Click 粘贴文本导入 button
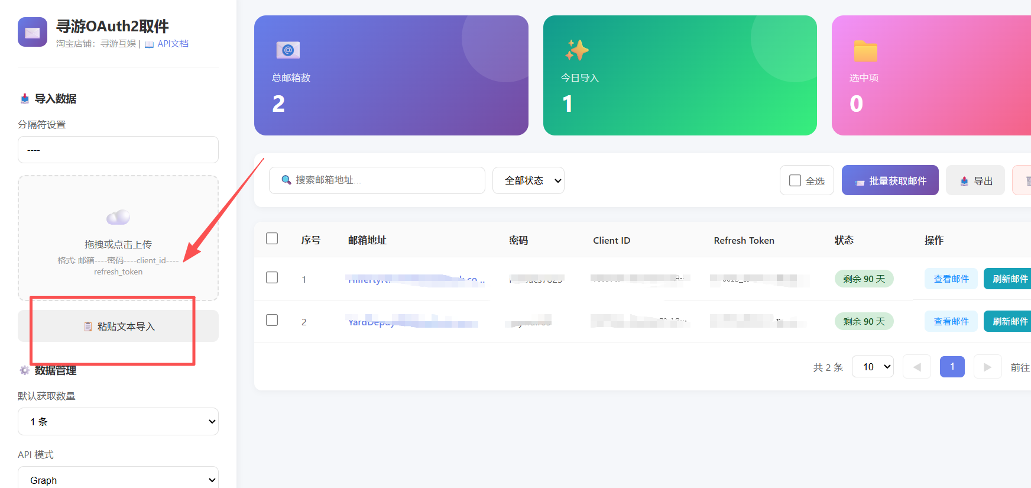Image resolution: width=1031 pixels, height=488 pixels. pos(118,326)
